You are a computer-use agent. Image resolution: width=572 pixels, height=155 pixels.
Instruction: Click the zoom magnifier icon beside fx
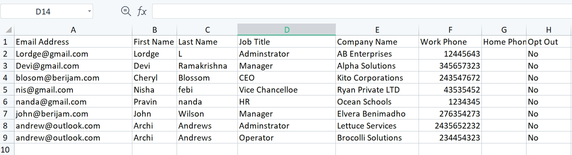coord(126,12)
